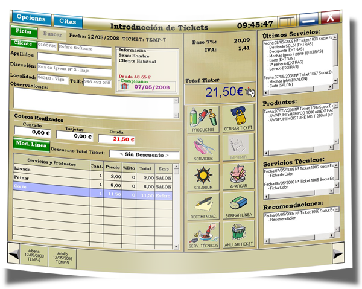Select the highlighted Corte row
362x289 pixels.
tap(93, 191)
